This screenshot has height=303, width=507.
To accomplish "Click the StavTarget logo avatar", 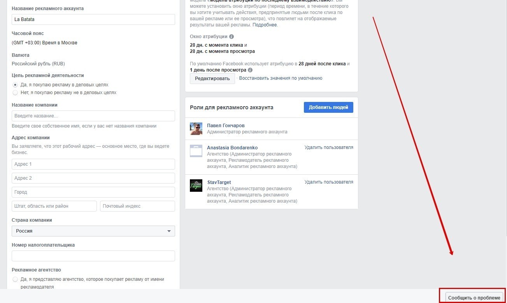I will (x=196, y=185).
